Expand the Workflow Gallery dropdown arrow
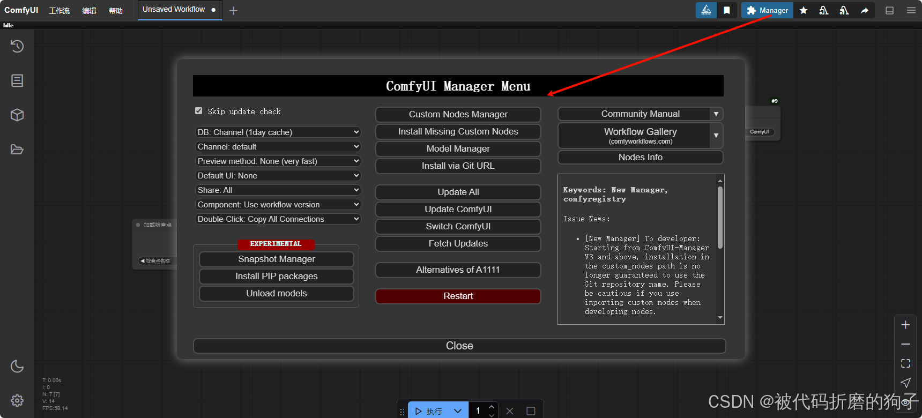 [716, 136]
